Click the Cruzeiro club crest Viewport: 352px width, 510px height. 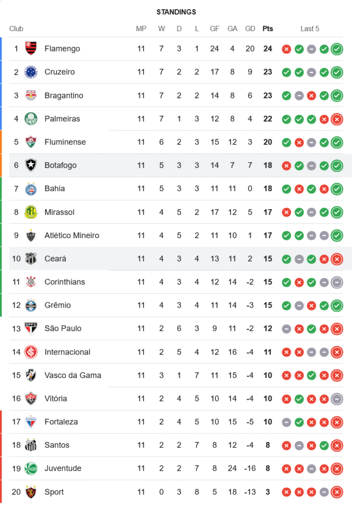click(x=31, y=72)
